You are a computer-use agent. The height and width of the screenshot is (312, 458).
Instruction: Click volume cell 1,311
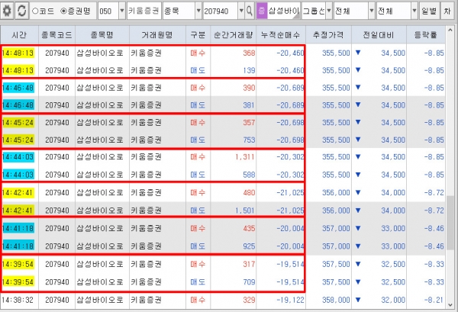[245, 157]
